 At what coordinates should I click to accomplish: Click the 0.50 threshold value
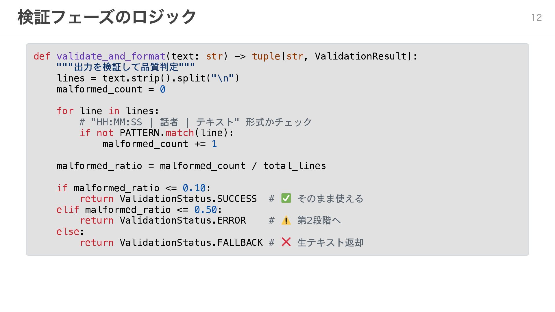click(x=206, y=210)
